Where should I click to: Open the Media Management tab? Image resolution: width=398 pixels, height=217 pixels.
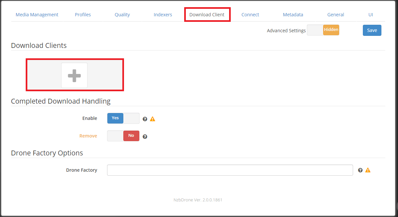(x=37, y=15)
